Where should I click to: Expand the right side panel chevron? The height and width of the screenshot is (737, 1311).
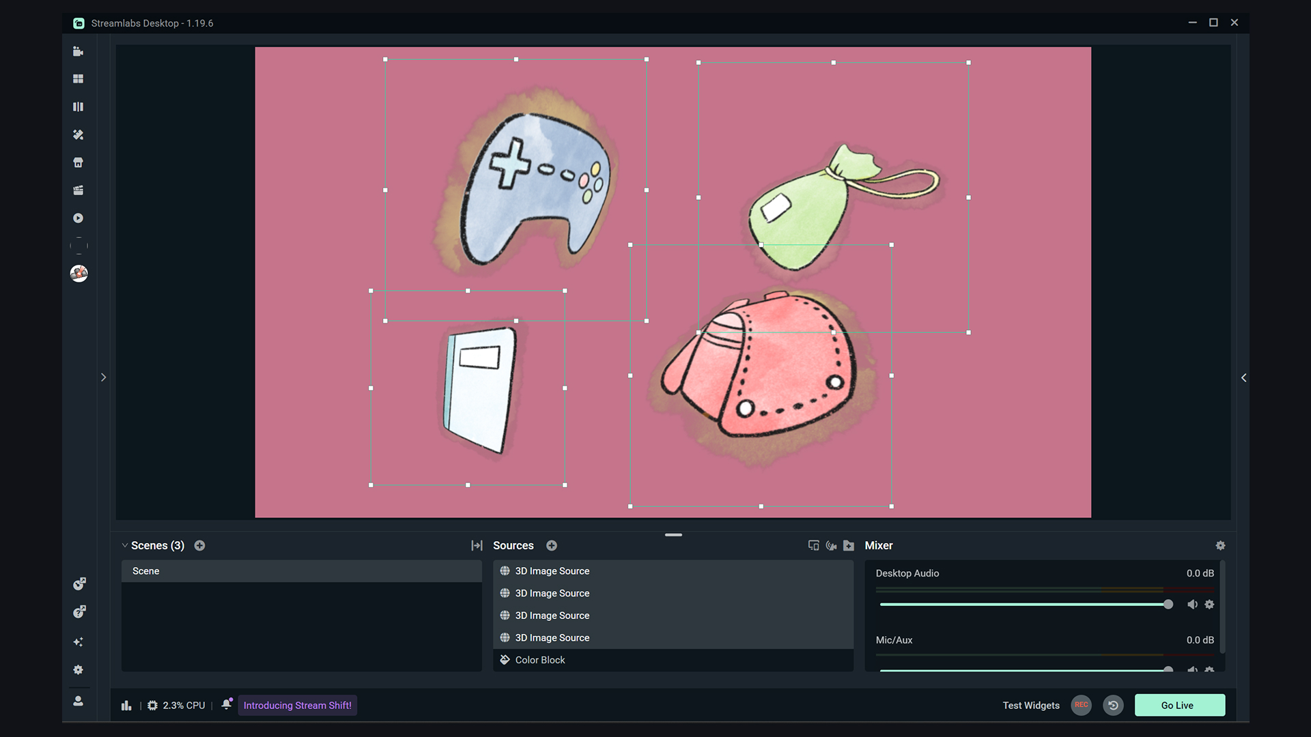(1243, 377)
